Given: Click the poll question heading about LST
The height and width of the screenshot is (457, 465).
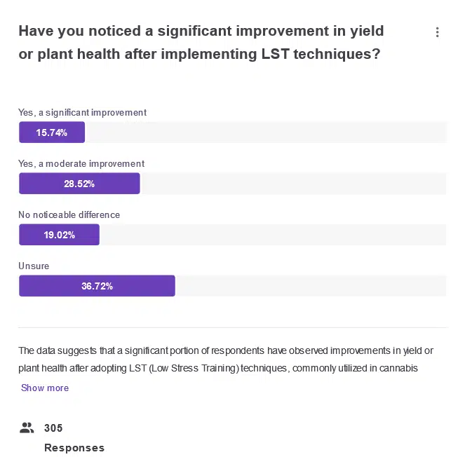Looking at the screenshot, I should (x=201, y=42).
